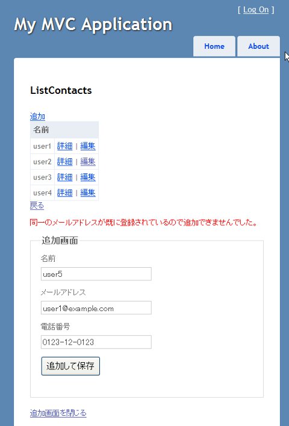Open 詳細 for user4
This screenshot has width=289, height=426.
coord(64,193)
